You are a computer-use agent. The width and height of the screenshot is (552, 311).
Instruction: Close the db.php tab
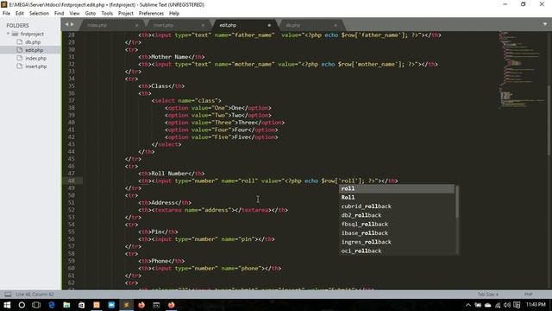coord(336,25)
